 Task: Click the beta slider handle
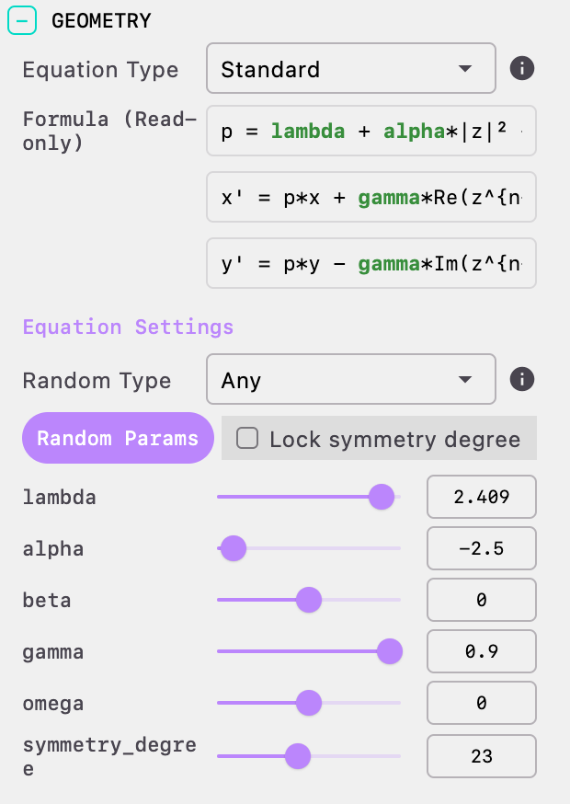pos(309,600)
